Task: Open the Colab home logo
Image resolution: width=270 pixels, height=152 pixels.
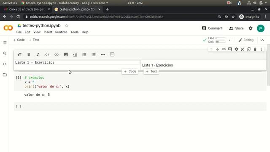Action: [8, 28]
